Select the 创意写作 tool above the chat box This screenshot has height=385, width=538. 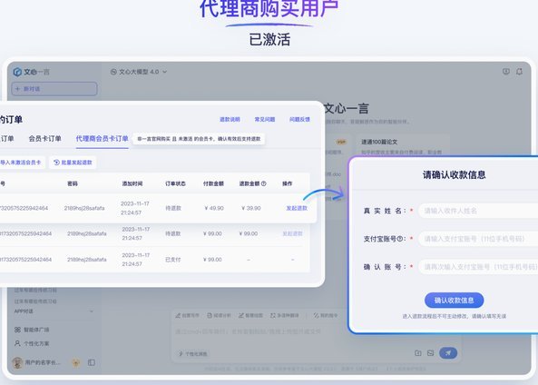pyautogui.click(x=188, y=315)
